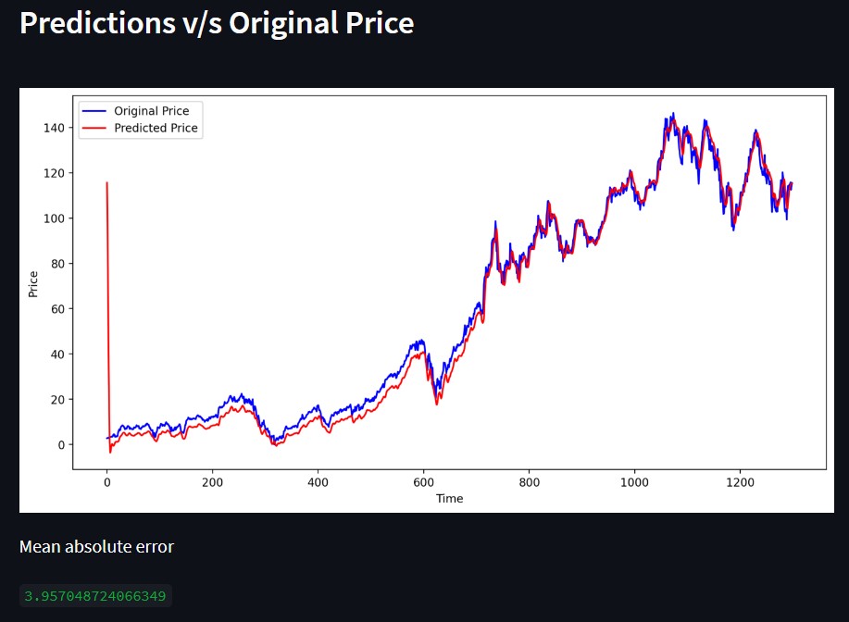The image size is (849, 622).
Task: Click the 1200 tick on the time axis
Action: click(x=740, y=482)
